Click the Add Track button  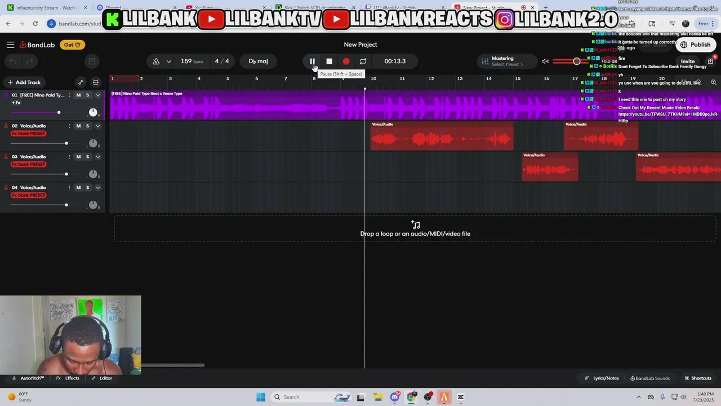click(x=24, y=82)
